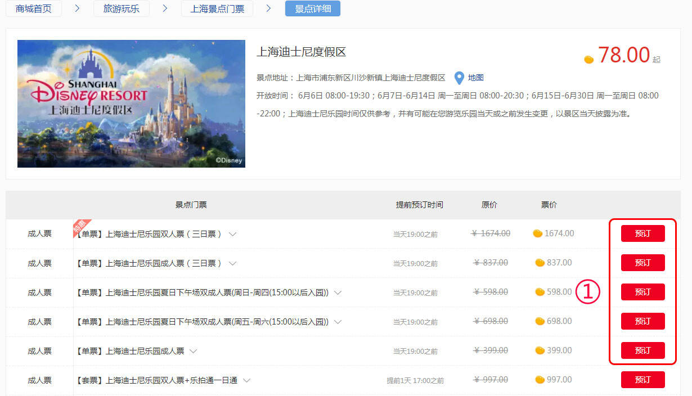
Task: Open the 商城首页 breadcrumb link
Action: pos(33,8)
